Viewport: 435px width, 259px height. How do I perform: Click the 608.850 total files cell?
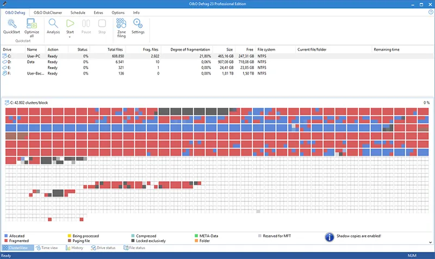[117, 56]
